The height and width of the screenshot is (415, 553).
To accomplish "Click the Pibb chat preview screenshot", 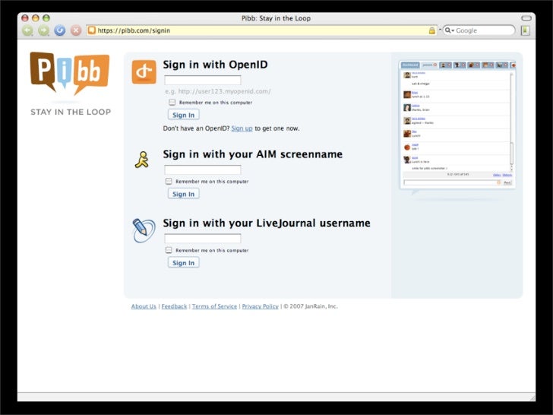I will pyautogui.click(x=457, y=125).
